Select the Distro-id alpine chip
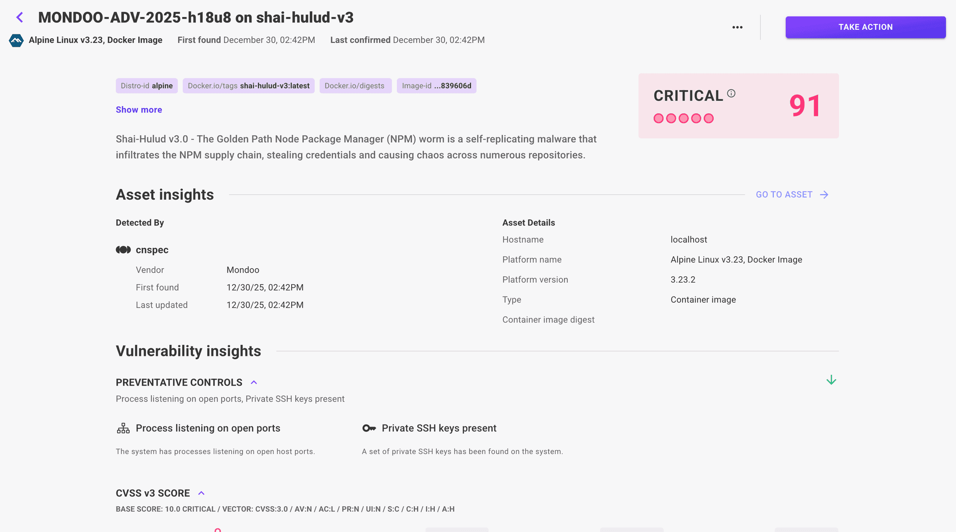The image size is (956, 532). (146, 86)
